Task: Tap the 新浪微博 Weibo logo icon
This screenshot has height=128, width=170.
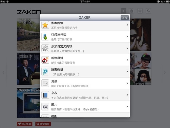Action: pos(45,60)
